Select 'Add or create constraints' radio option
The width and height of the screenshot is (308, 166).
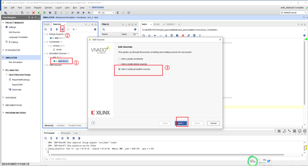[x=119, y=59]
